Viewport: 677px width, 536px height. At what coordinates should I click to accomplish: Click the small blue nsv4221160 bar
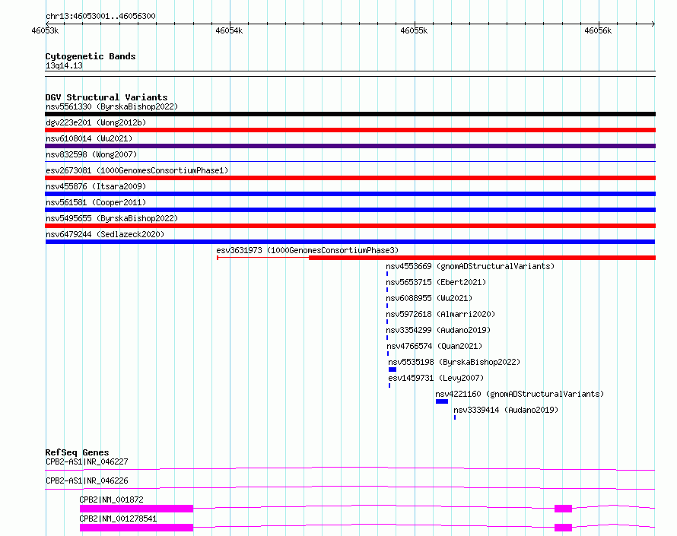tap(442, 401)
